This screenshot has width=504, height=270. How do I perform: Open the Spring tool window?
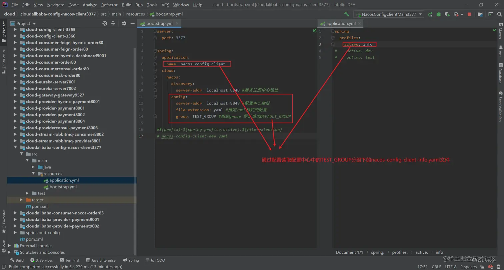coord(131,260)
